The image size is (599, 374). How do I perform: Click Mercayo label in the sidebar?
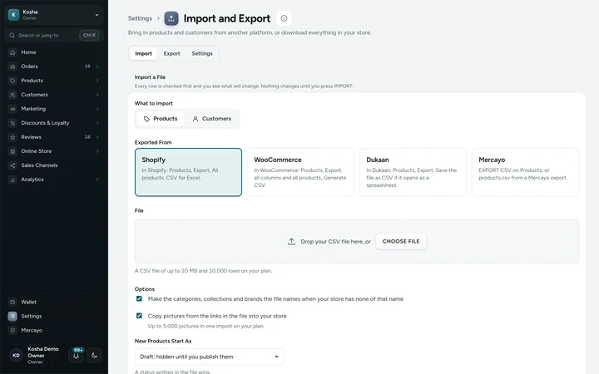32,330
